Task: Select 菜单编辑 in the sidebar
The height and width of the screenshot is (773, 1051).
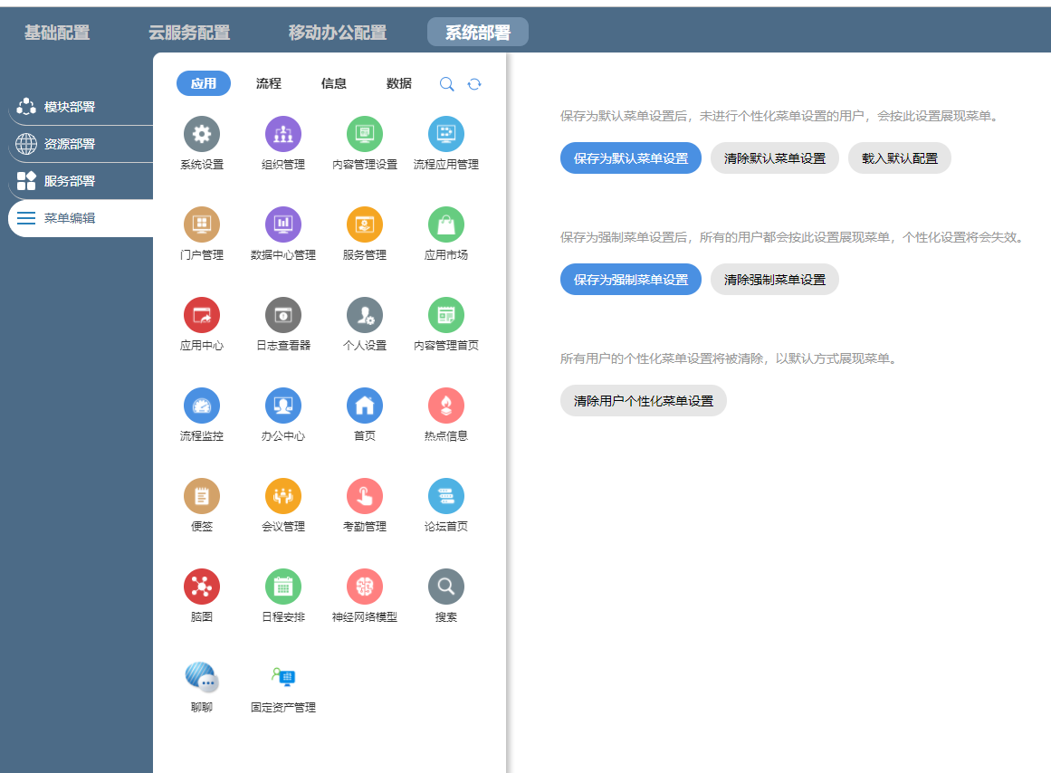Action: click(x=81, y=218)
